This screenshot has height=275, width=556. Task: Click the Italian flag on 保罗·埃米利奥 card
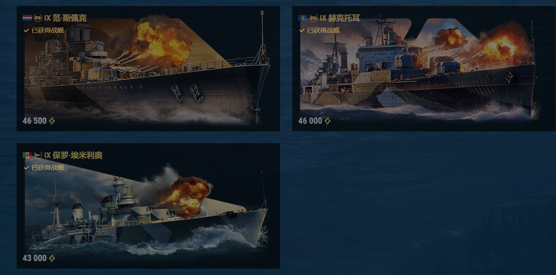click(27, 155)
